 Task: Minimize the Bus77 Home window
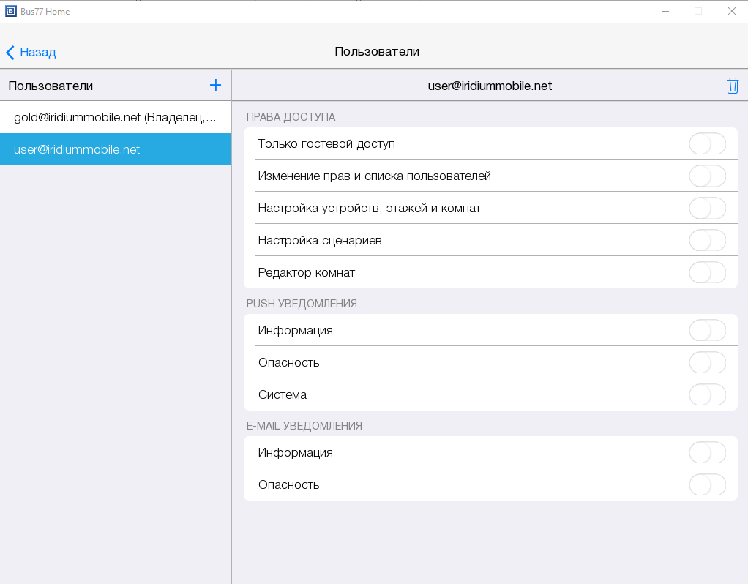coord(665,11)
